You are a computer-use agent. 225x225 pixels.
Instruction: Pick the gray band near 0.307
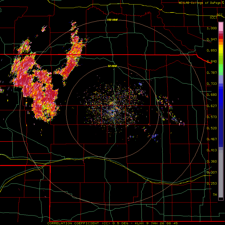click(221, 174)
